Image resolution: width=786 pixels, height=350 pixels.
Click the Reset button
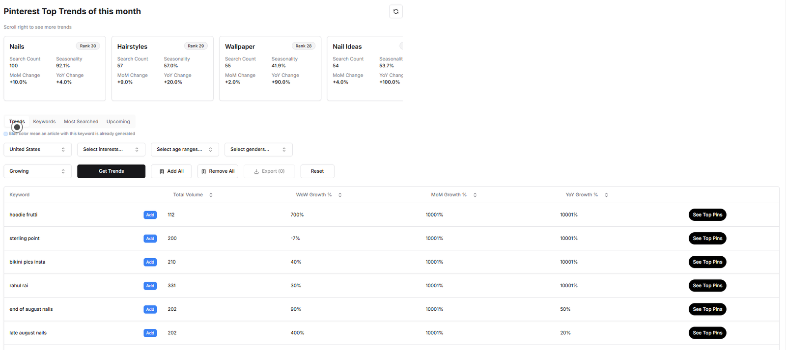coord(317,171)
